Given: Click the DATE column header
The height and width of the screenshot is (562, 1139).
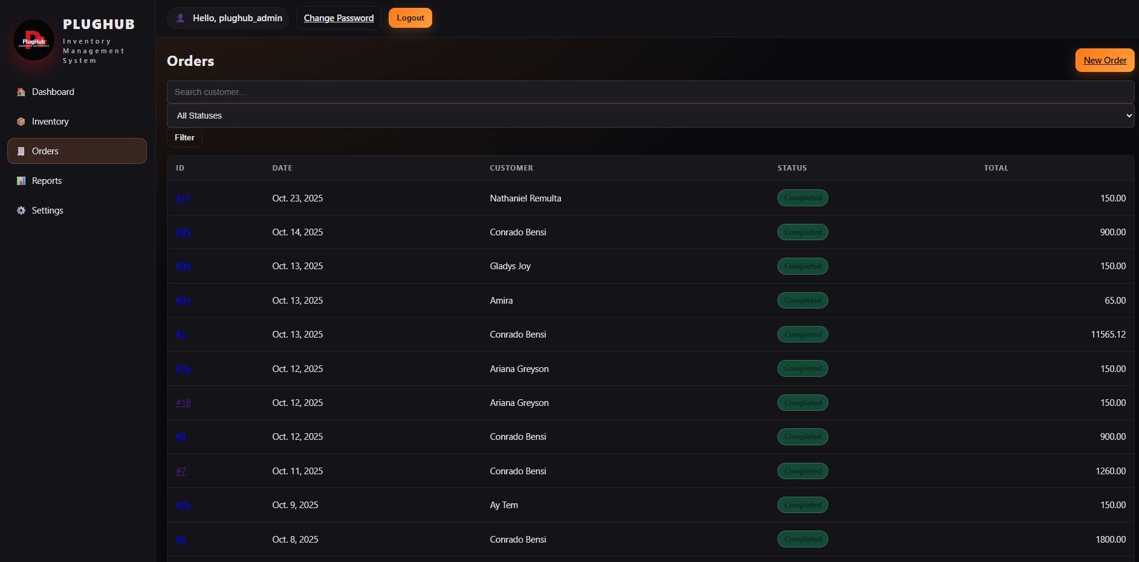Looking at the screenshot, I should [x=282, y=168].
